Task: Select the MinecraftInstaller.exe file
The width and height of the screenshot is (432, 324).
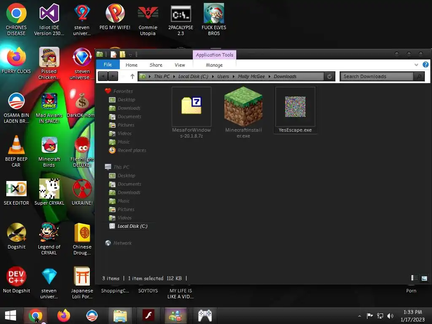Action: pos(243,112)
